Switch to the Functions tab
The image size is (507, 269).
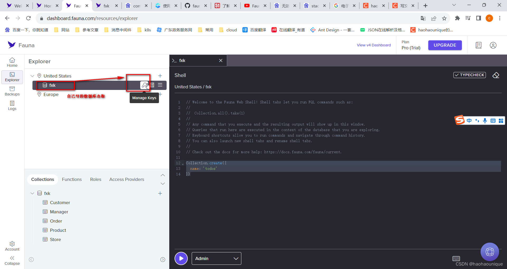[x=72, y=179]
